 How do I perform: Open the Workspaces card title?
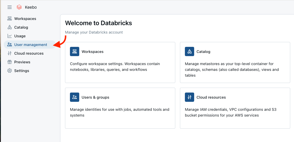(93, 51)
